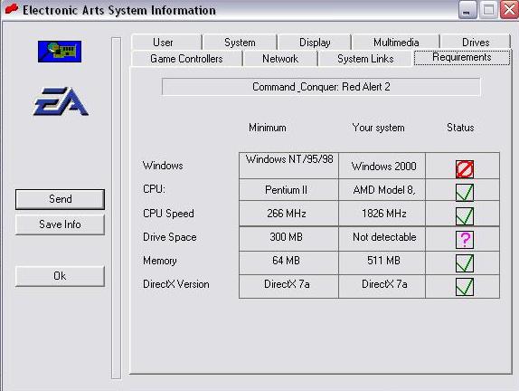Click the 'DirectX Version' row label

point(176,284)
